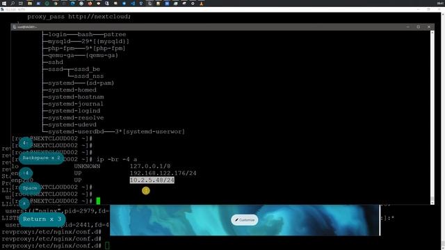The height and width of the screenshot is (250, 445).
Task: Click scroll-down arrow of front terminal scrollbar
Action: (x=432, y=202)
